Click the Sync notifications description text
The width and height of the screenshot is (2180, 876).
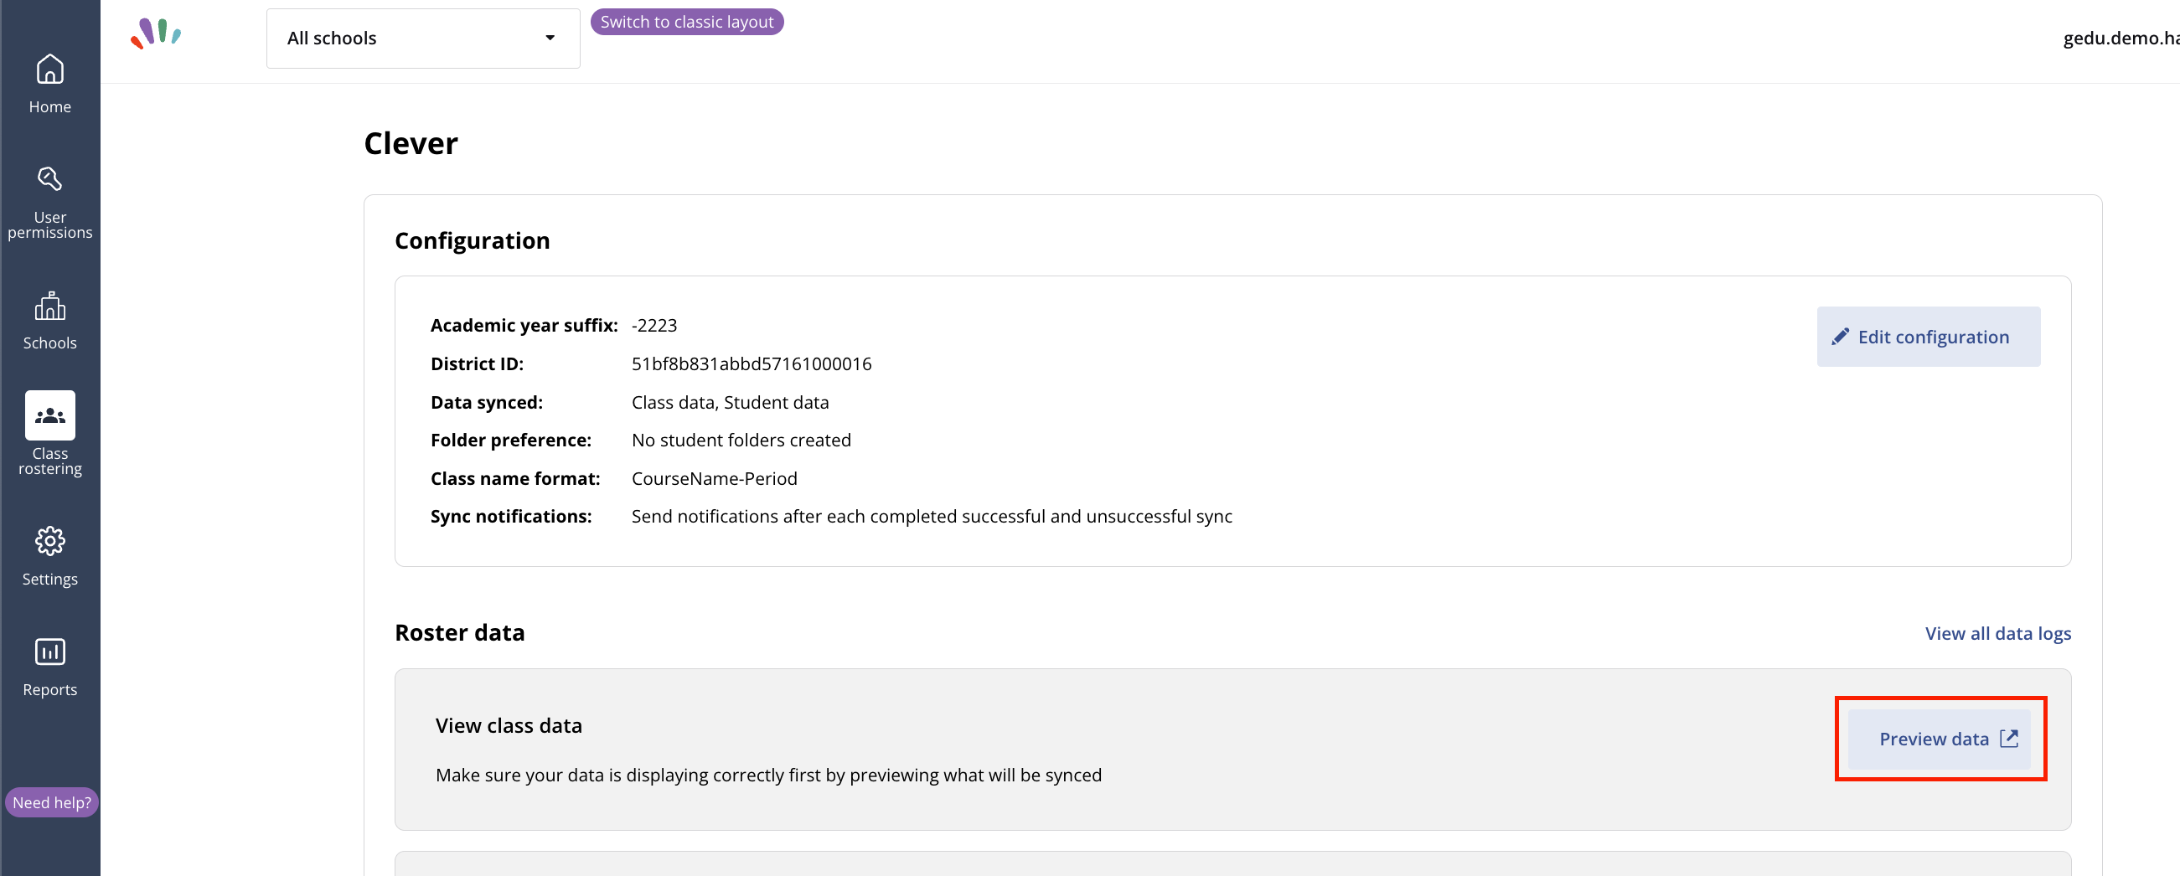tap(932, 517)
